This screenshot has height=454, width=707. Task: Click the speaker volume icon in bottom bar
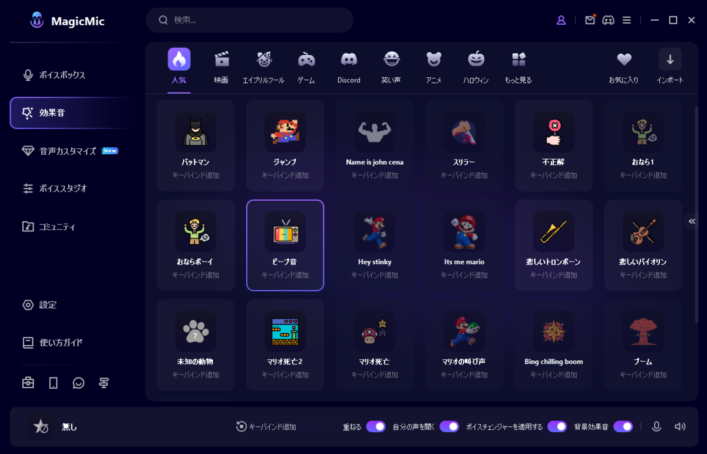coord(680,427)
